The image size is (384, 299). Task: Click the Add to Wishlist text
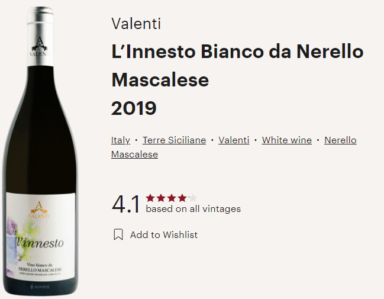tap(164, 235)
